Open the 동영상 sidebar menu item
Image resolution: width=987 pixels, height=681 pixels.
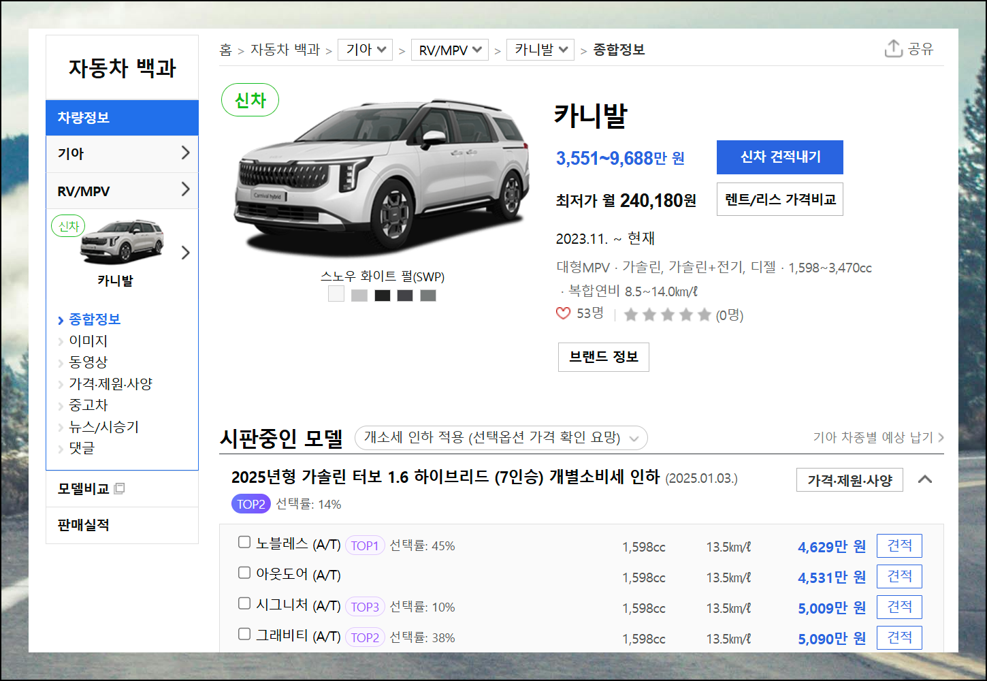point(88,362)
